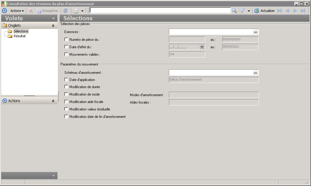Viewport: 311px width, 186px height.
Task: Open the Actions toolbar menu
Action: (x=17, y=11)
